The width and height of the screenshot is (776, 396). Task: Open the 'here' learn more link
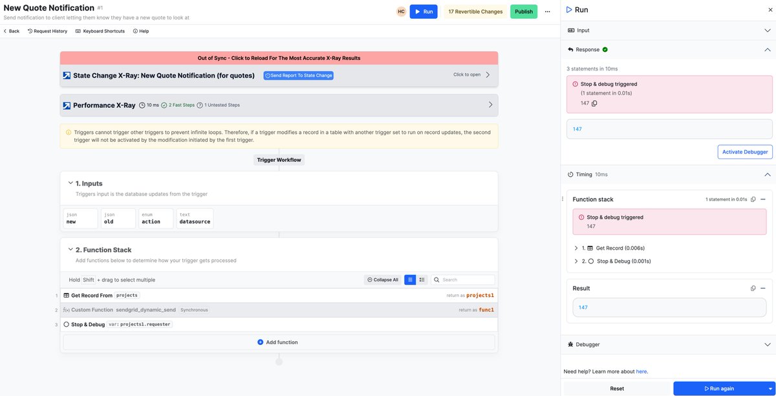coord(641,371)
